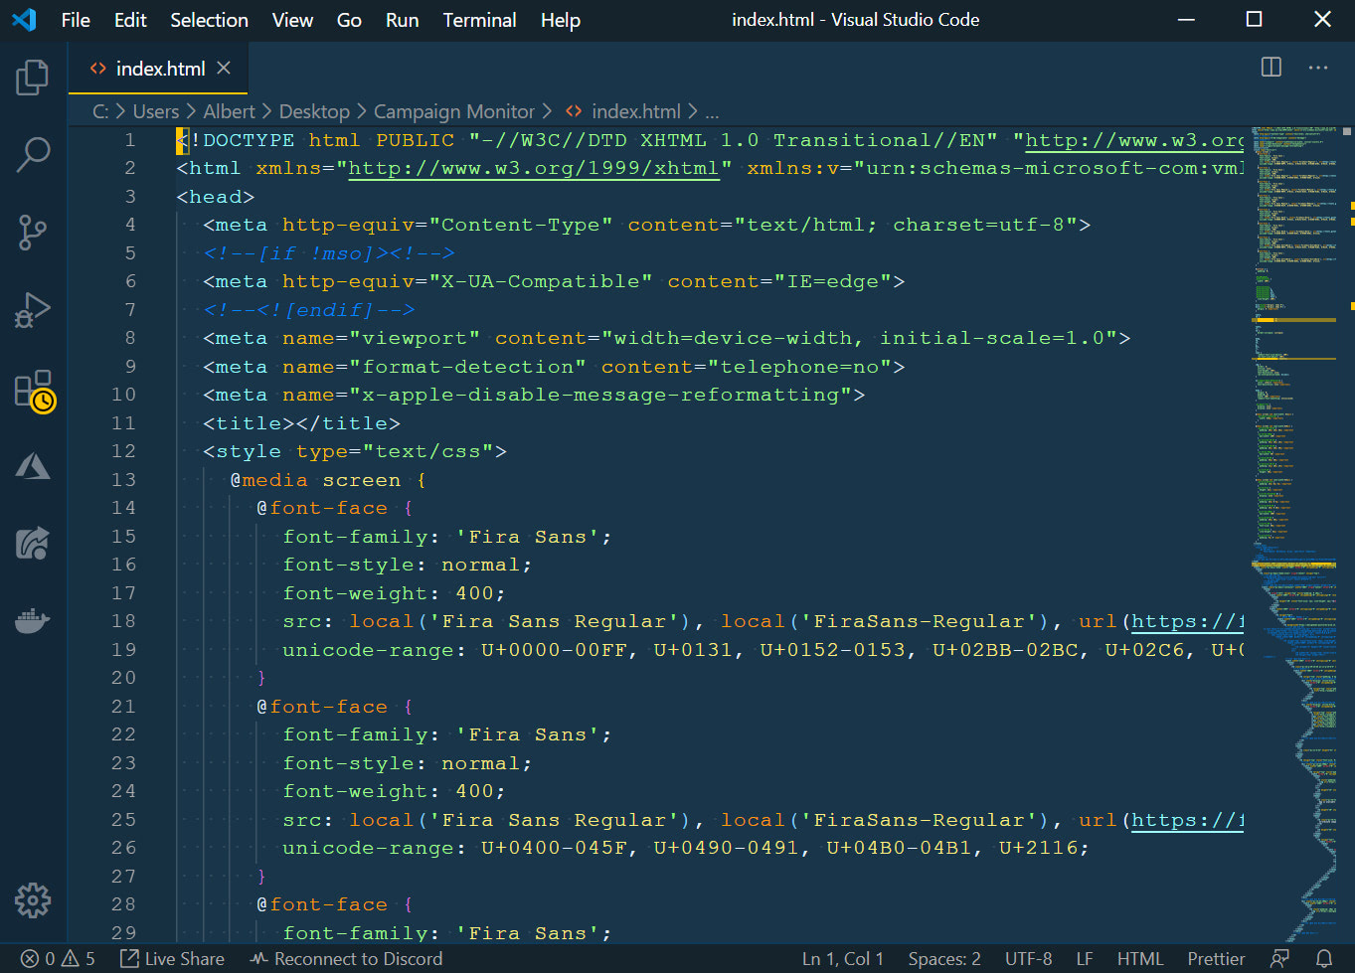Open the Run menu
The height and width of the screenshot is (973, 1355).
[x=402, y=20]
